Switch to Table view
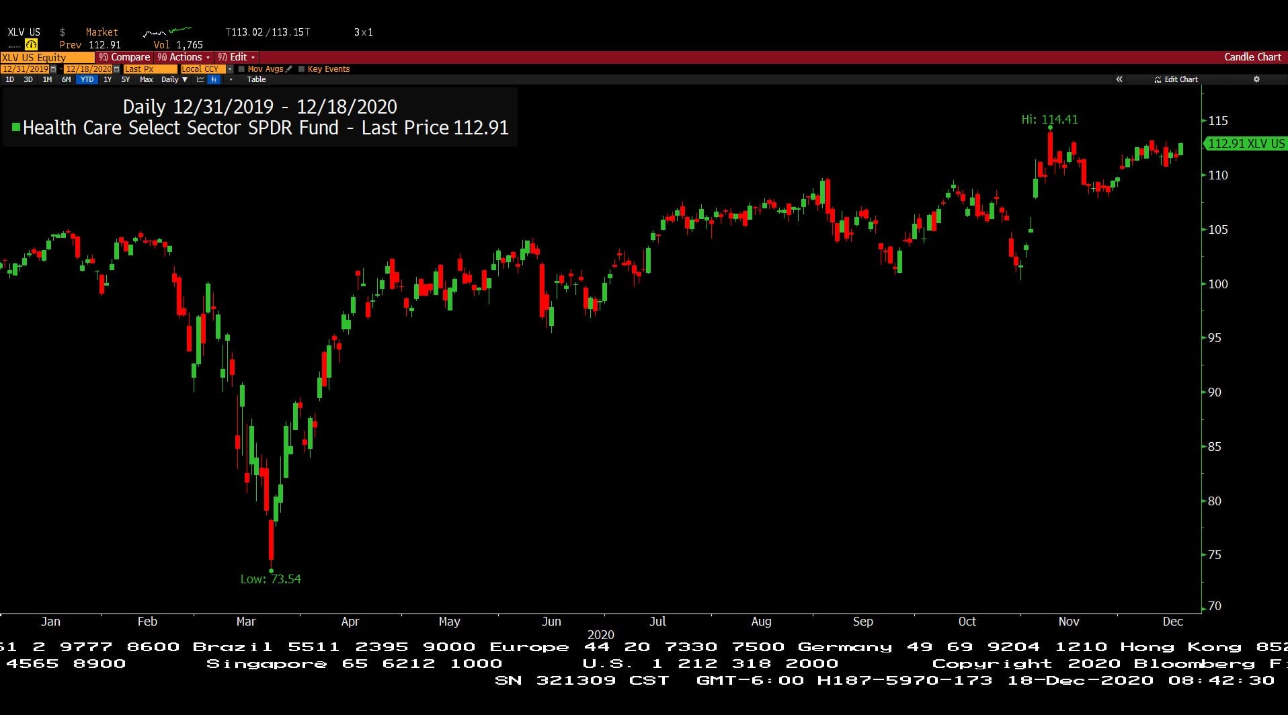 [256, 79]
